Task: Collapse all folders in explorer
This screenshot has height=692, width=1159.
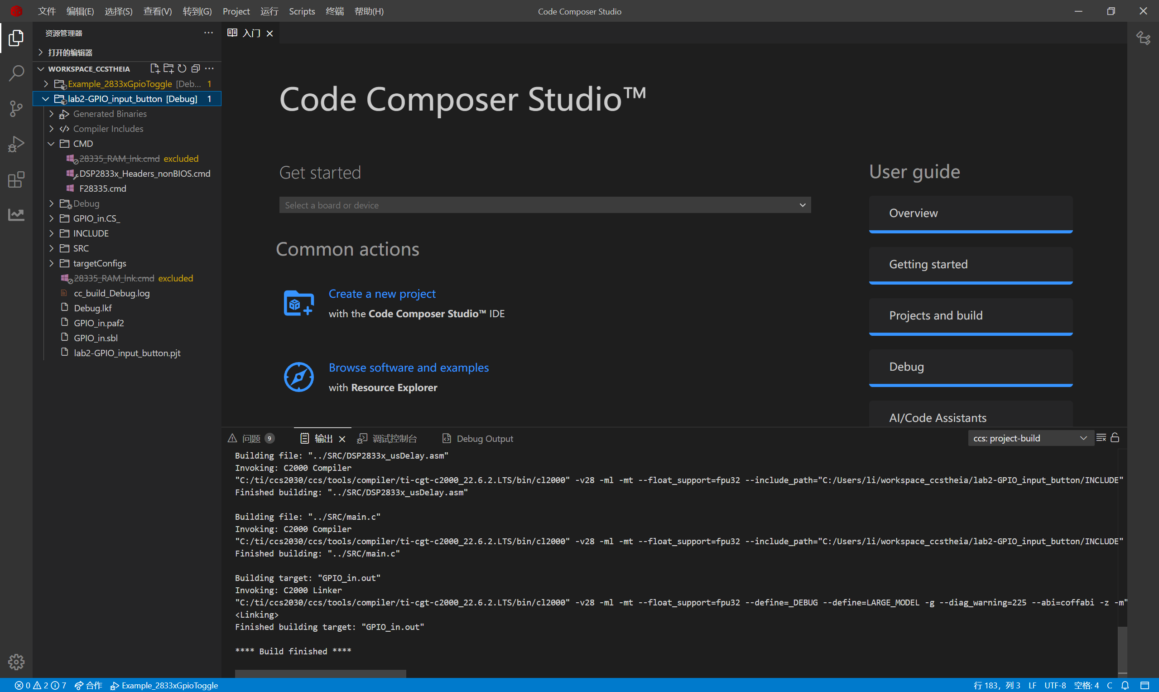Action: [x=196, y=68]
